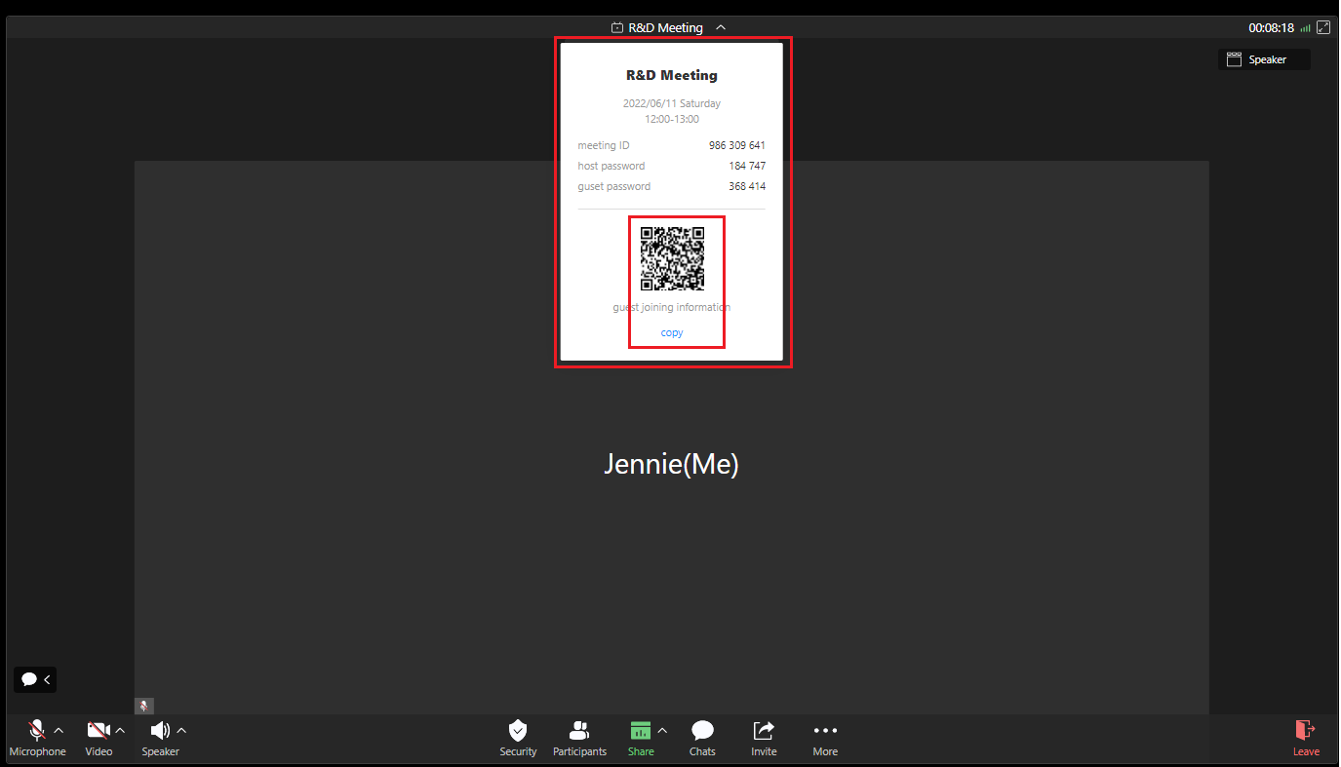The height and width of the screenshot is (767, 1341).
Task: Click the date 2022/06/11 Saturday
Action: click(672, 103)
